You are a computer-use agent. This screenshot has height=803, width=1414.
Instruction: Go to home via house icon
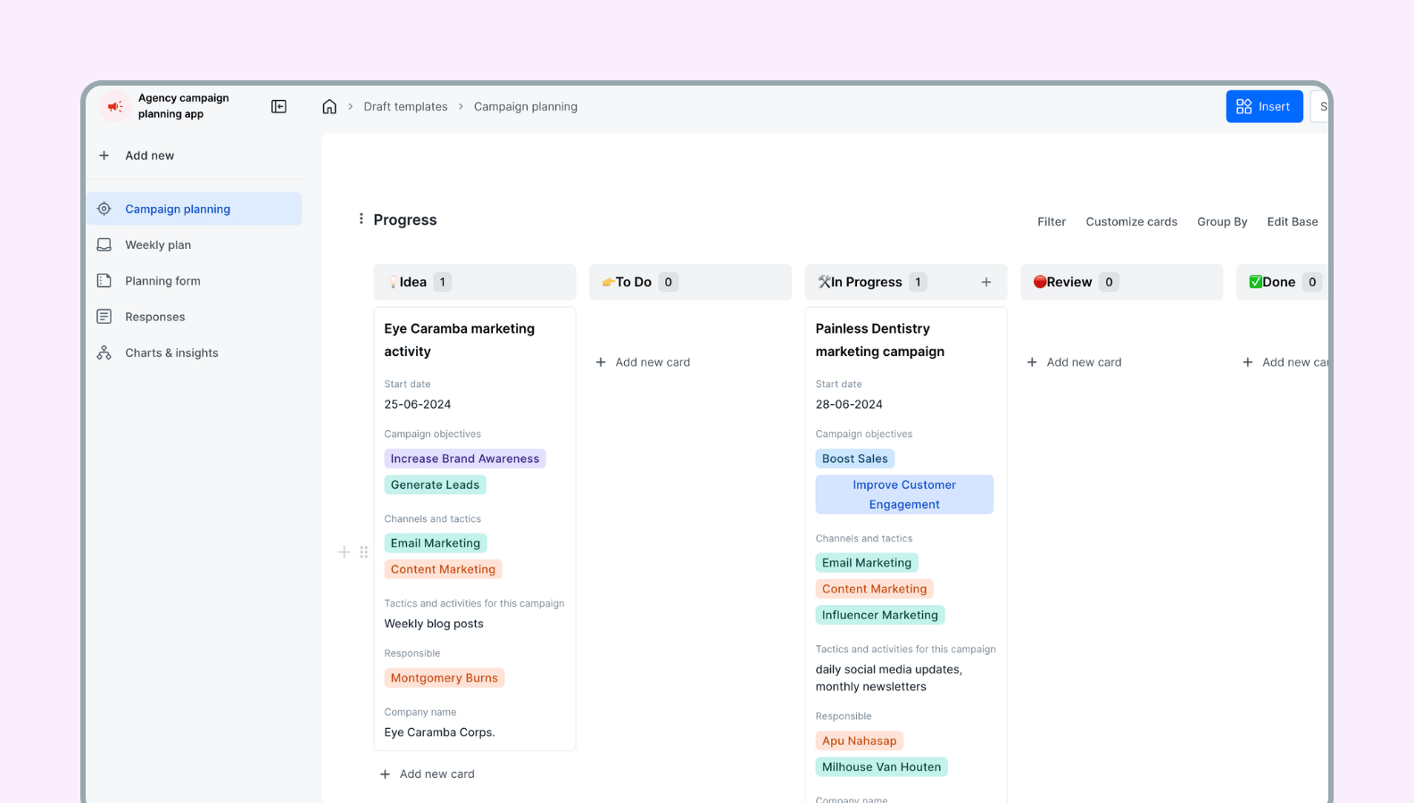(x=329, y=106)
